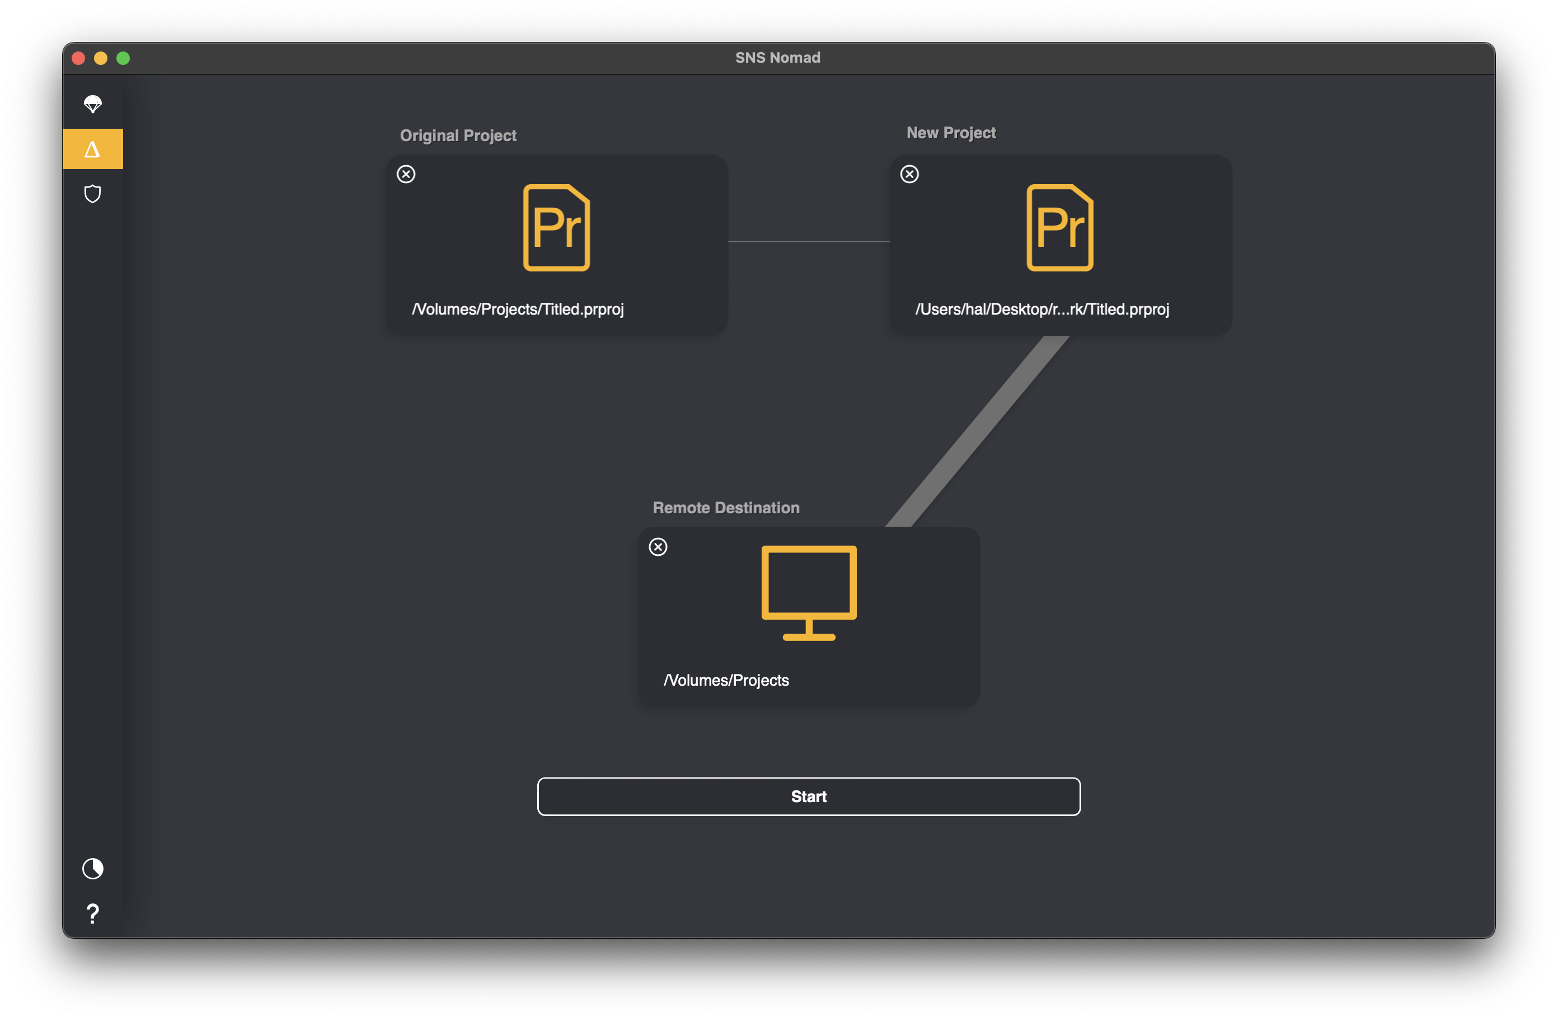Click the Remote Destination monitor icon
Viewport: 1558px width, 1021px height.
tap(809, 593)
